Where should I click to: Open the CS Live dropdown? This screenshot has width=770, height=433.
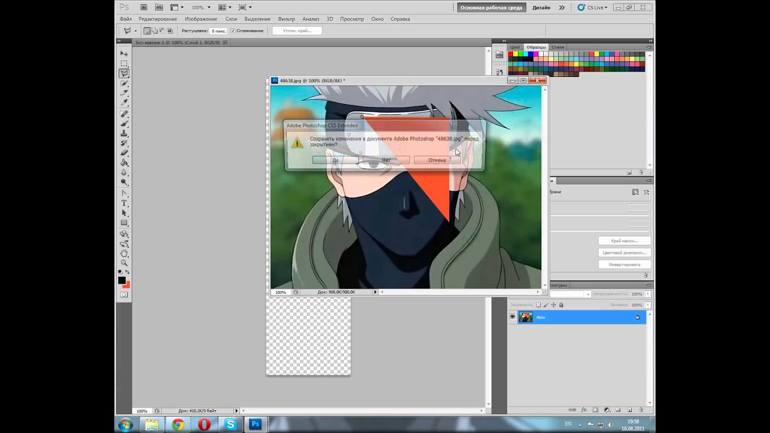click(x=593, y=7)
